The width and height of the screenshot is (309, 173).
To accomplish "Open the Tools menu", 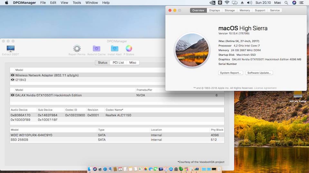I will click(x=77, y=3).
